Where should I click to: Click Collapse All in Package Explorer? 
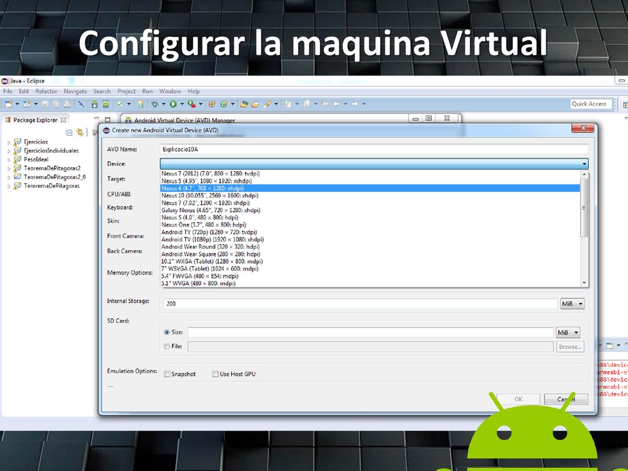click(69, 132)
